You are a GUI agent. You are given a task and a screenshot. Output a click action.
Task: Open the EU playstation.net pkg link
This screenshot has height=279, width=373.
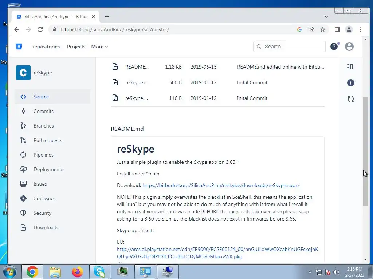217,253
